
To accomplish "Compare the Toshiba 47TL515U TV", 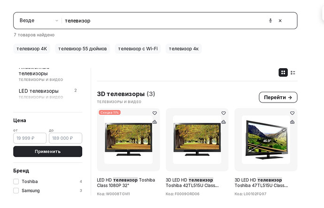I will pos(292,122).
